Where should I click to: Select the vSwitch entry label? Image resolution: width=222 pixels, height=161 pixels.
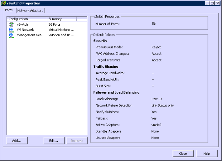click(x=22, y=24)
